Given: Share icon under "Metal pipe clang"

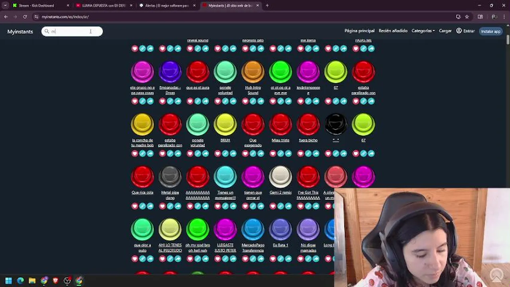Looking at the screenshot, I should 178,206.
